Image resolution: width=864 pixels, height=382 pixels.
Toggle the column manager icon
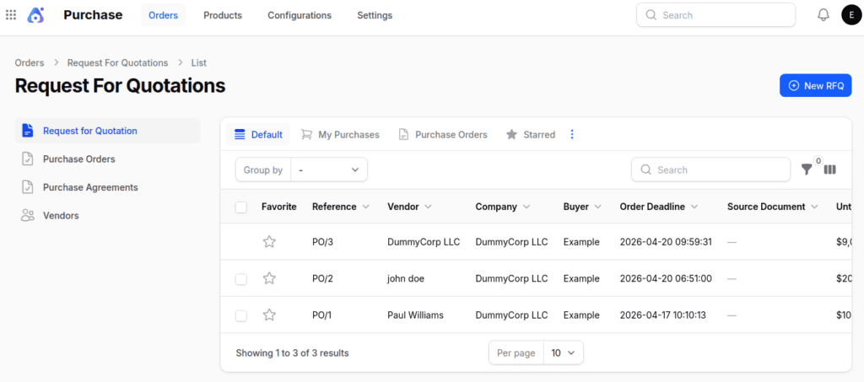click(x=830, y=169)
